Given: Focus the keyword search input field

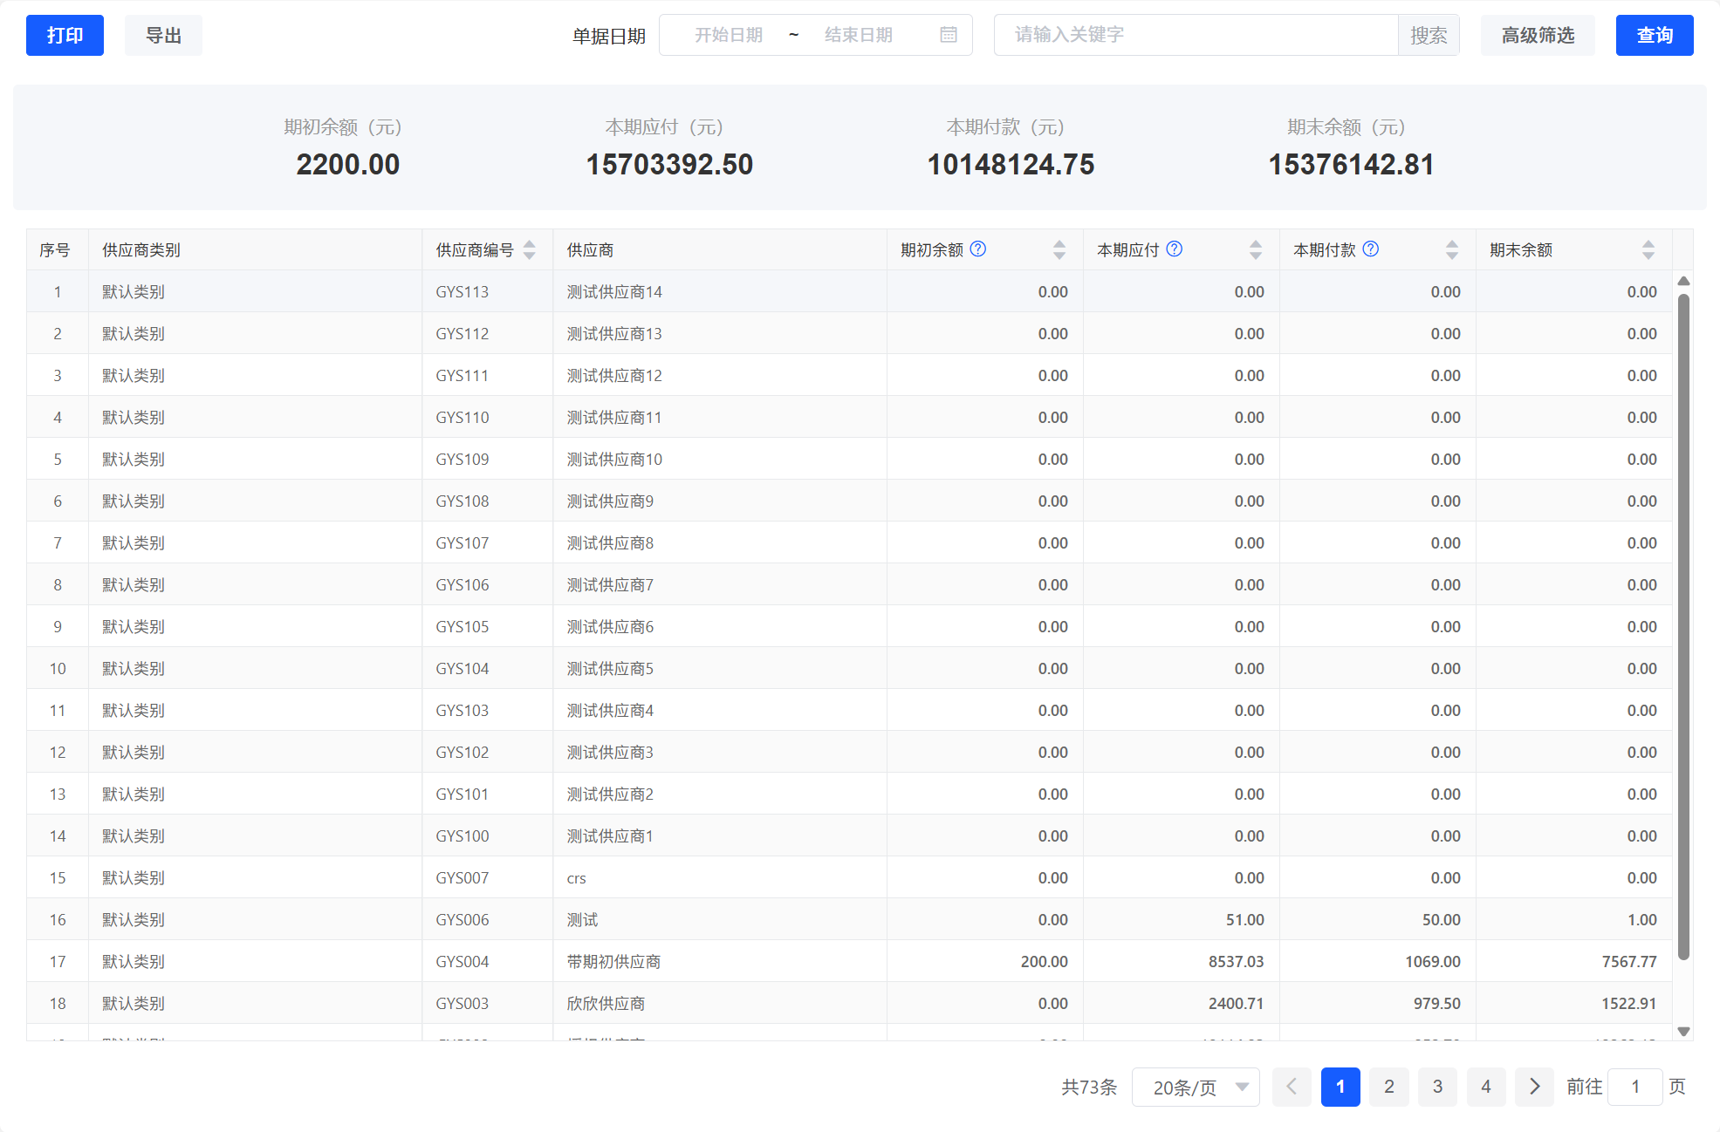Looking at the screenshot, I should pos(1196,35).
